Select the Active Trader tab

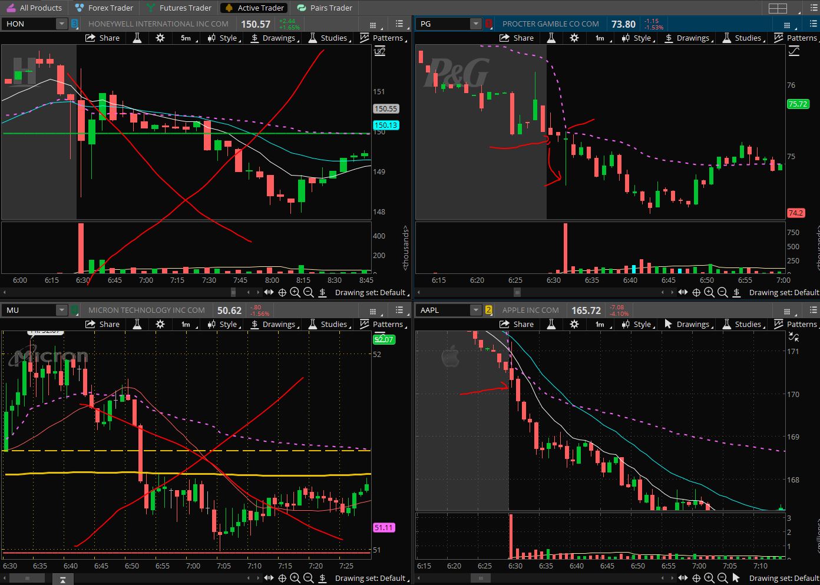click(255, 8)
